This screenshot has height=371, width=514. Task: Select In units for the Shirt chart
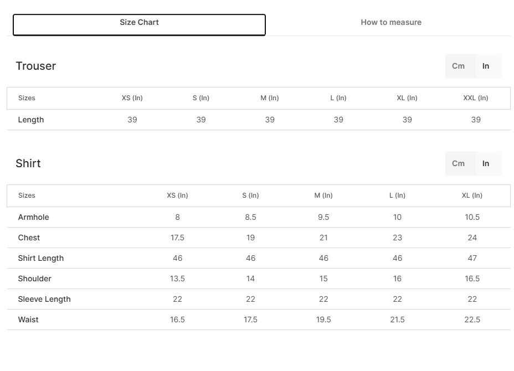pos(486,163)
